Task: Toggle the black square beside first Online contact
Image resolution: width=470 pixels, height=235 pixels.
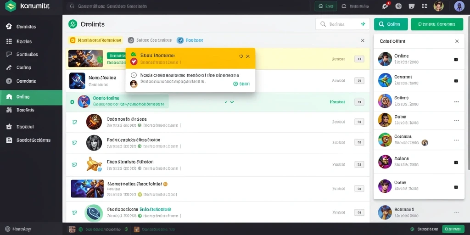Action: click(456, 59)
